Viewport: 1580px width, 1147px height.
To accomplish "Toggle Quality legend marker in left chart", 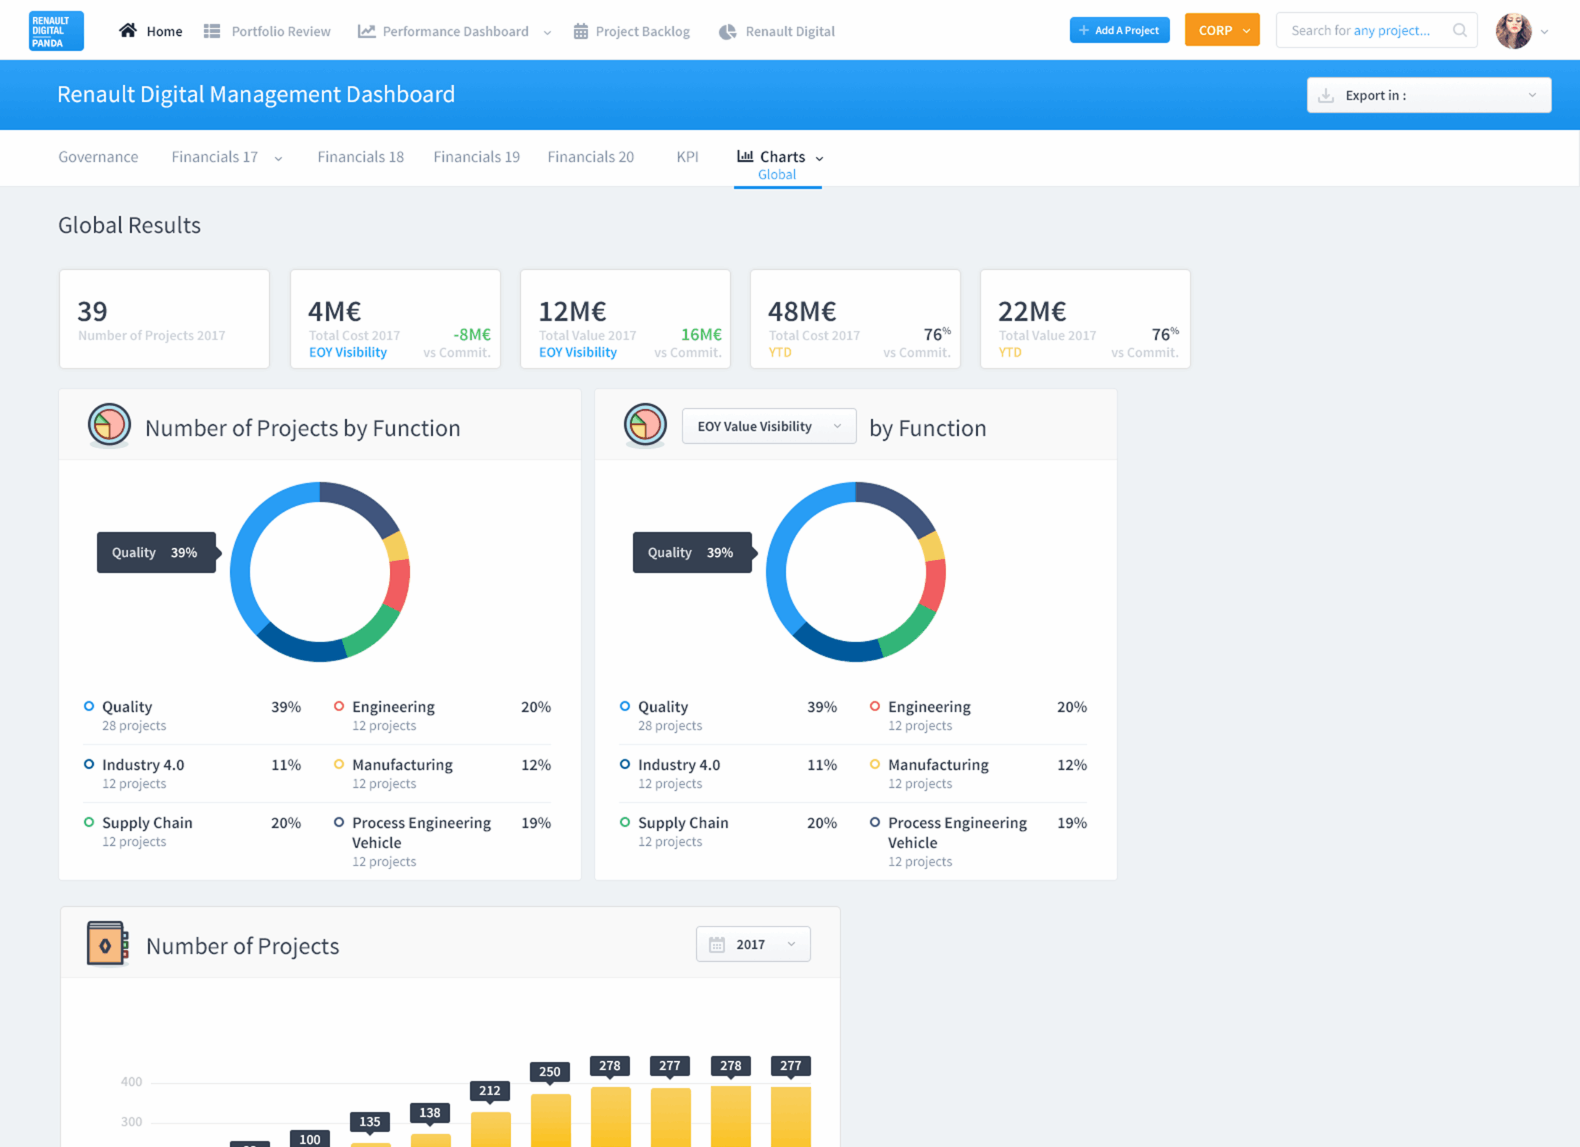I will 89,706.
